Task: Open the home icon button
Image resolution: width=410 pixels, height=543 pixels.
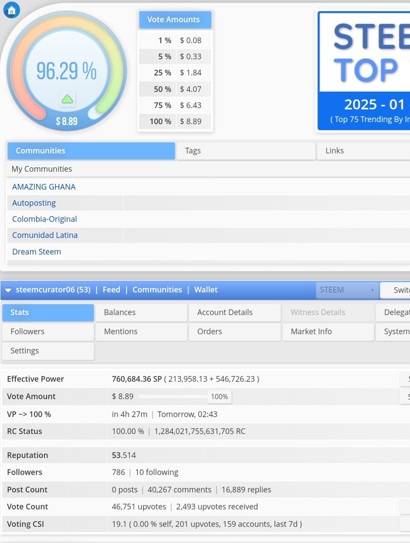Action: pyautogui.click(x=11, y=10)
